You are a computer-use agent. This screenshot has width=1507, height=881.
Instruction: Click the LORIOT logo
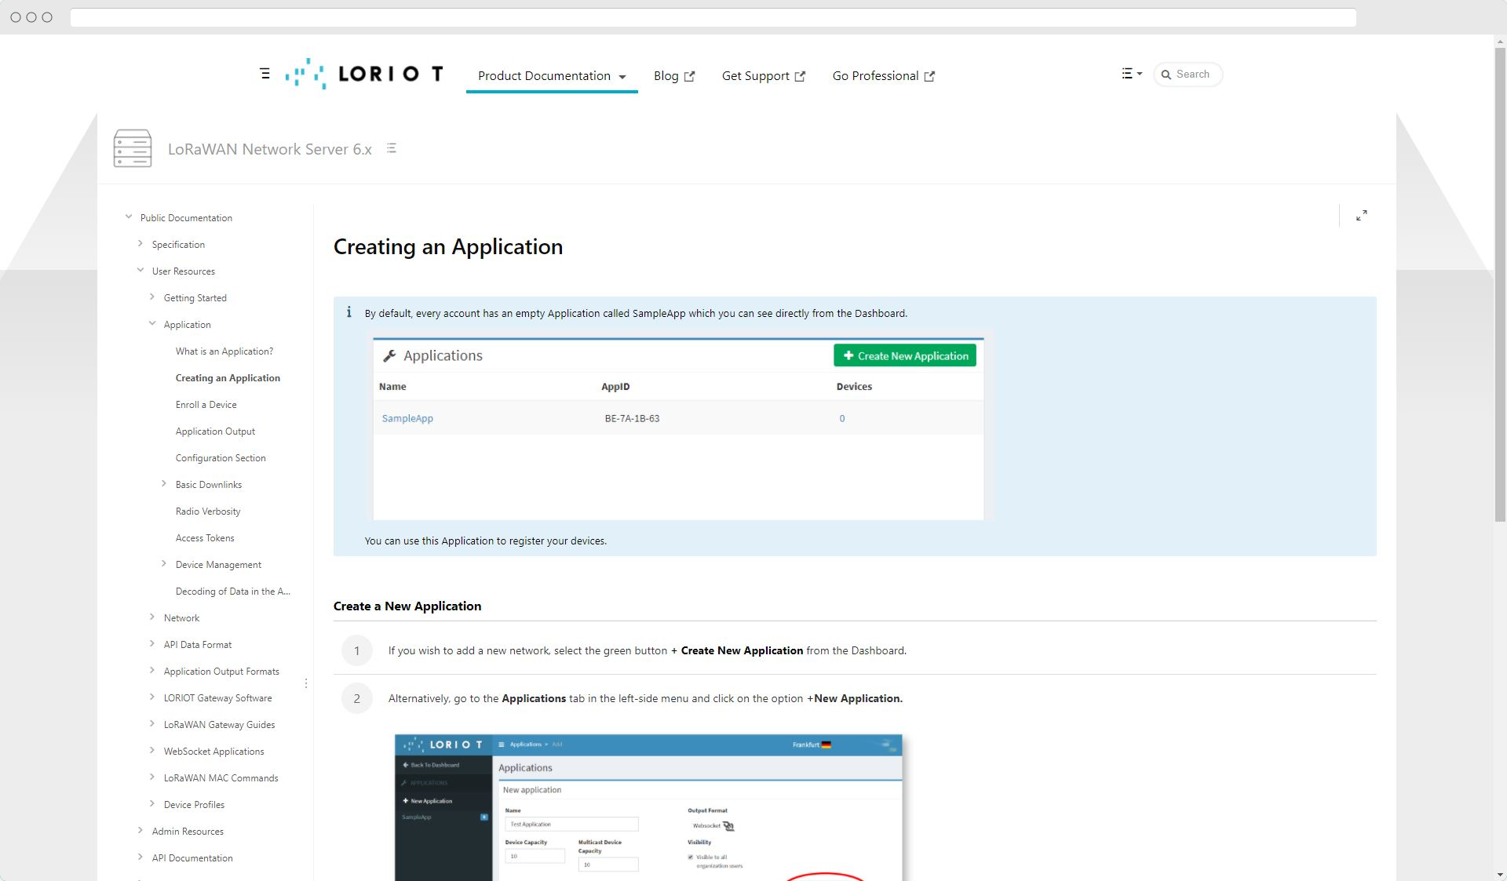click(x=364, y=74)
